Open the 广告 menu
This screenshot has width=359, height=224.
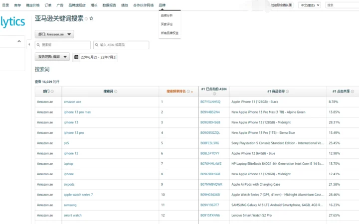60,5
